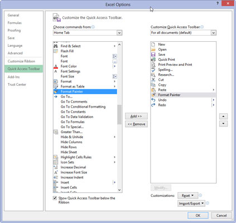Click the Greater Than rule icon
Image resolution: width=236 pixels, height=223 pixels.
click(56, 132)
